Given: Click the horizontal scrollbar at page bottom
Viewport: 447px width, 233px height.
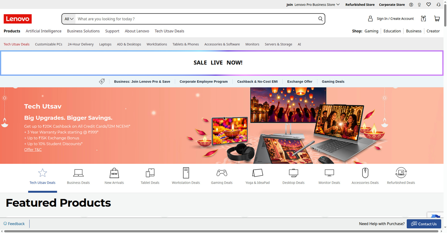Looking at the screenshot, I should 221,231.
